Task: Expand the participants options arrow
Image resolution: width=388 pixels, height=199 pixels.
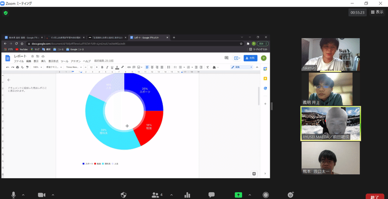Action: (x=171, y=195)
